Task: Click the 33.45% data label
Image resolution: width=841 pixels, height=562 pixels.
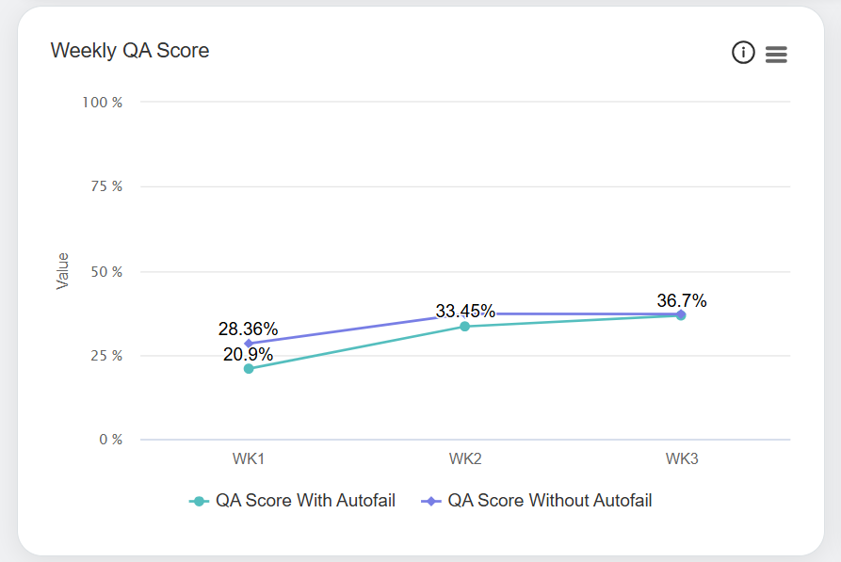Action: (465, 312)
